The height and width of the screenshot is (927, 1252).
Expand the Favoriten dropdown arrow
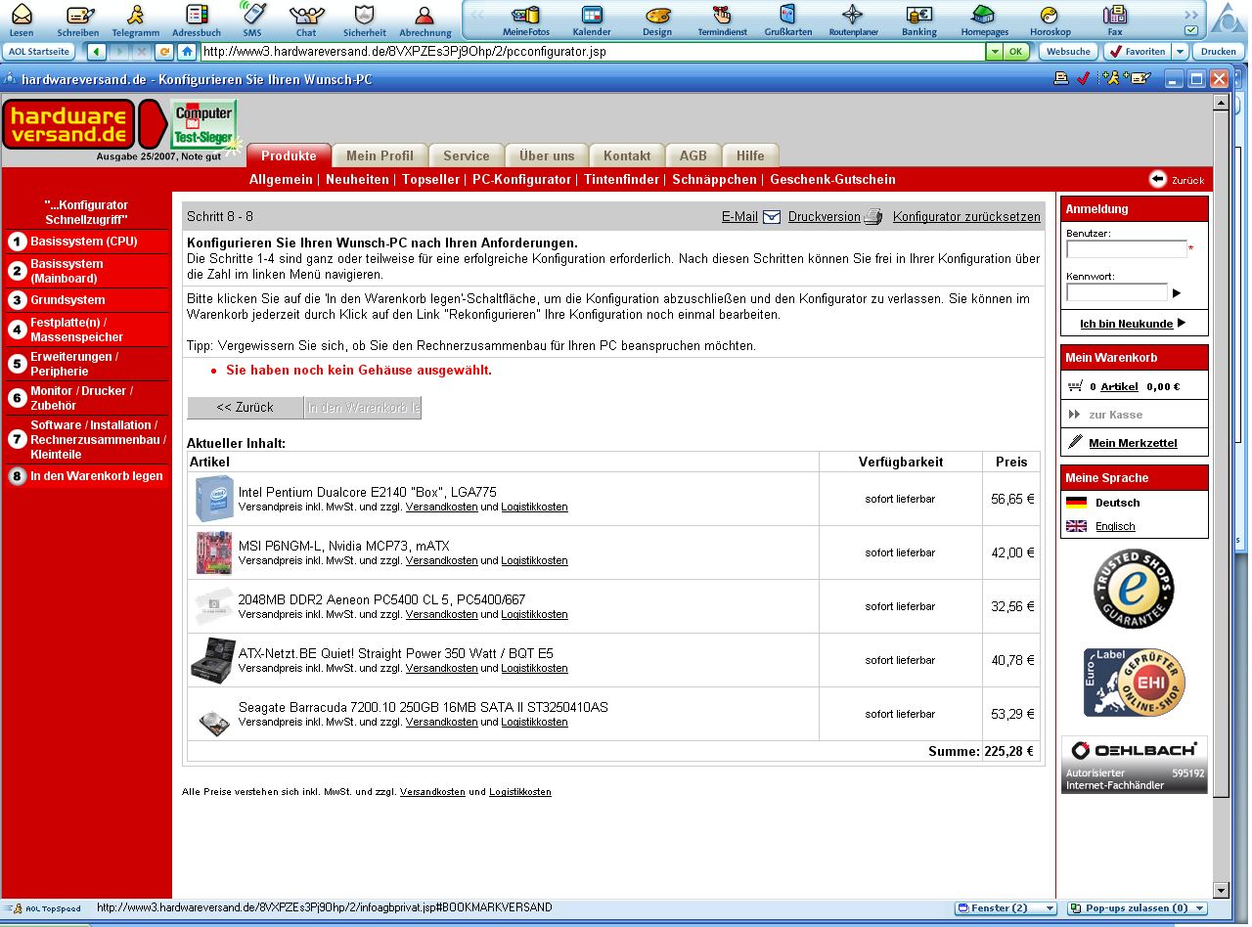(x=1181, y=52)
